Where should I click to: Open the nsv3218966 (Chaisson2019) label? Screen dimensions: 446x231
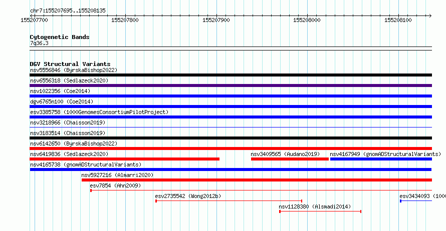[x=68, y=122]
